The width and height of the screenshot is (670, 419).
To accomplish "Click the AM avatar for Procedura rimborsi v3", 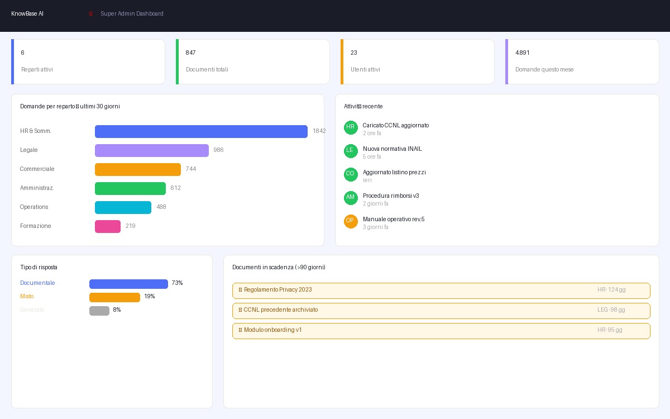I will [x=351, y=198].
